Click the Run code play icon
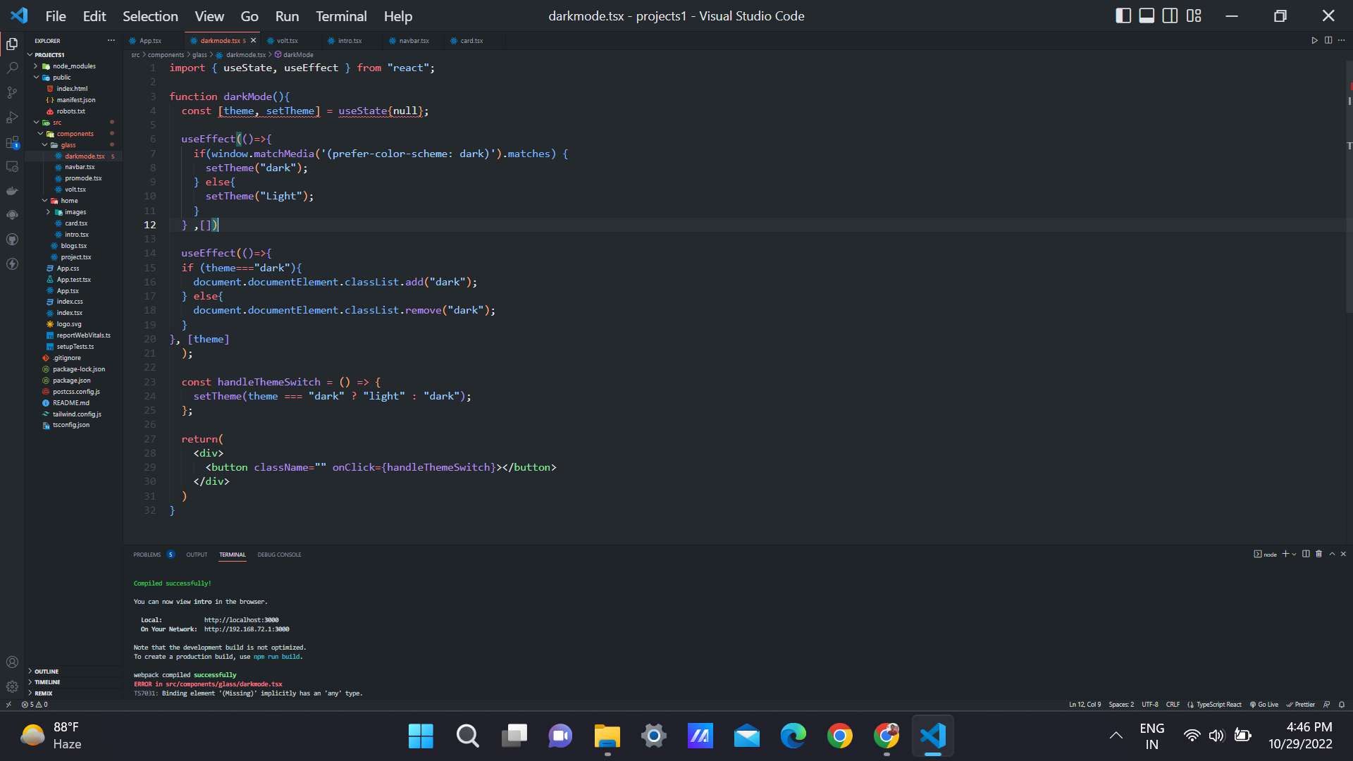Viewport: 1353px width, 761px height. point(1314,40)
